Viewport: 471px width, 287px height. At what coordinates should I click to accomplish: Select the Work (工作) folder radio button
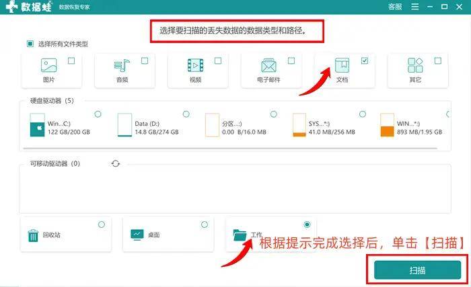(307, 224)
